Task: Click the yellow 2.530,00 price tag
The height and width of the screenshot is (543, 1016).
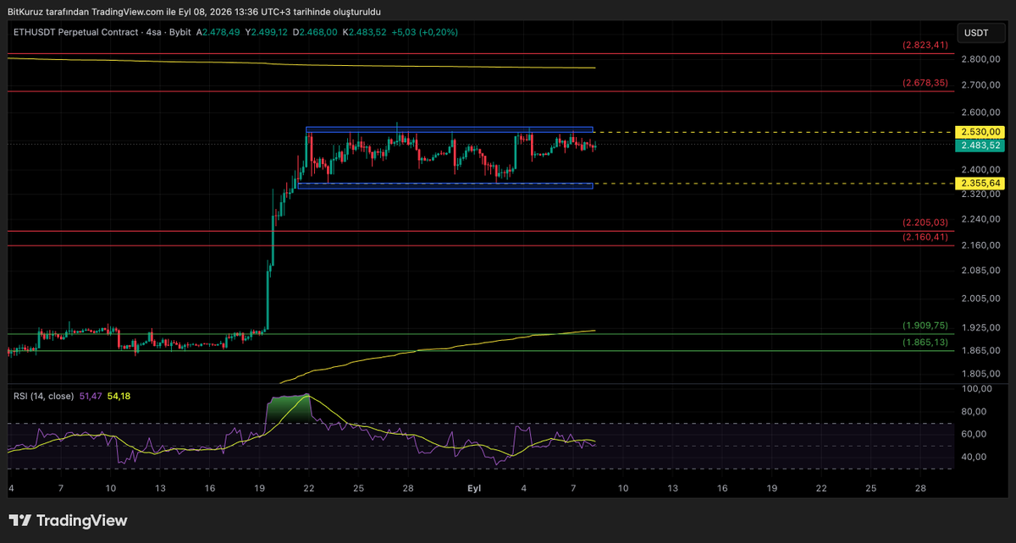Action: (980, 132)
